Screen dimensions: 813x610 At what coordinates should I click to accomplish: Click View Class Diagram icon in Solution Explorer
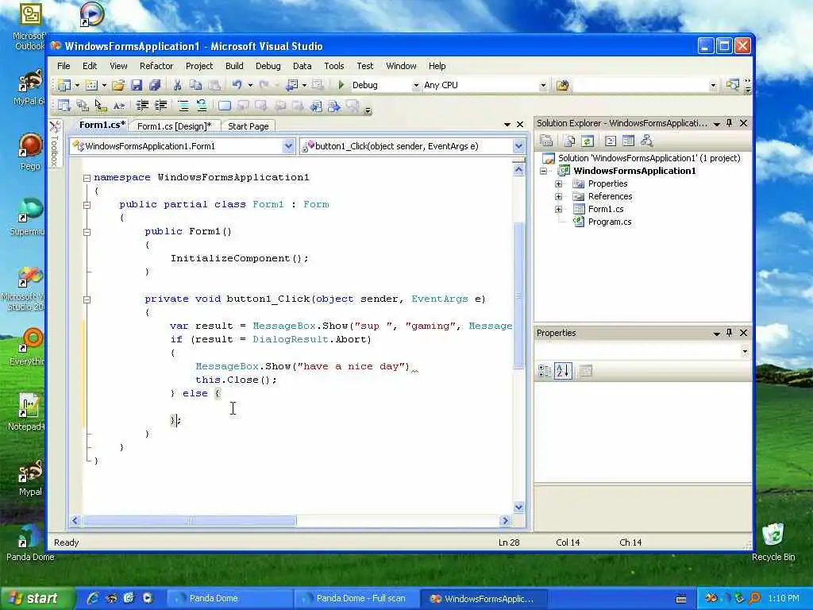(646, 141)
